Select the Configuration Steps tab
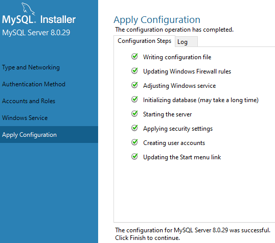The height and width of the screenshot is (243, 275). [144, 41]
